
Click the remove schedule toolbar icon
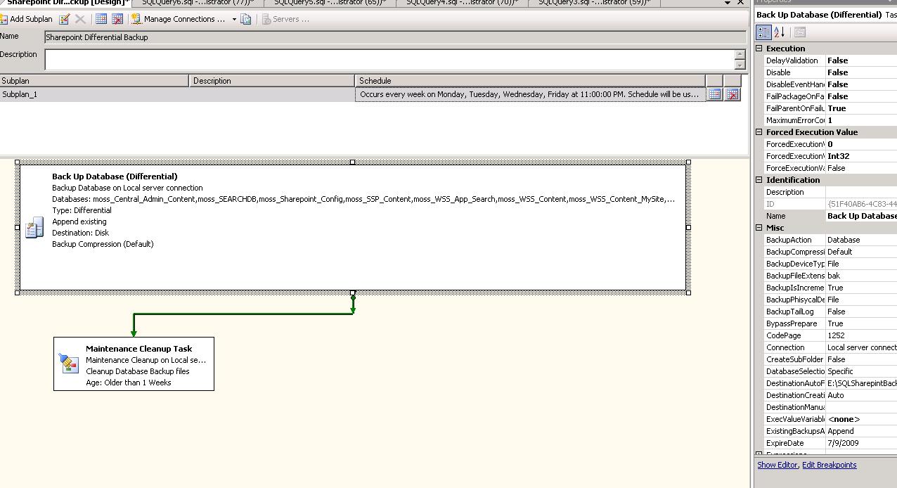[117, 19]
